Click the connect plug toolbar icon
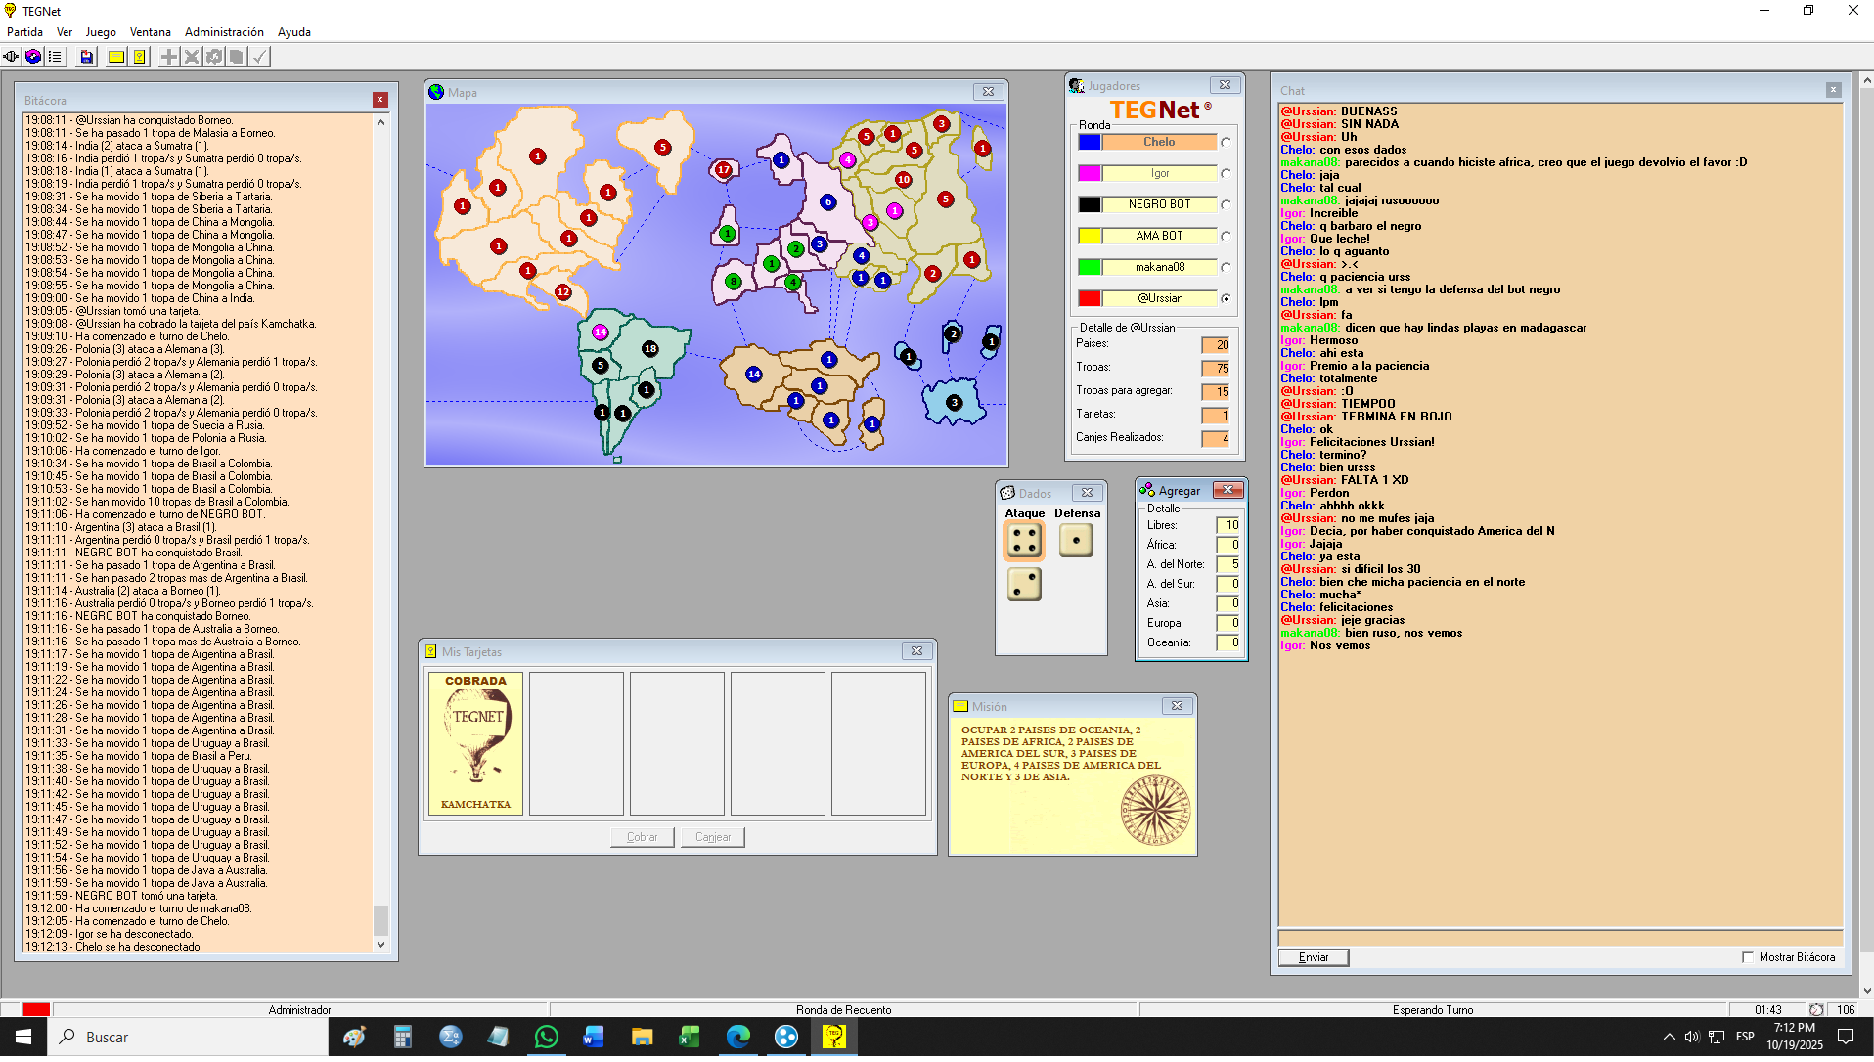This screenshot has width=1874, height=1062. pyautogui.click(x=12, y=57)
